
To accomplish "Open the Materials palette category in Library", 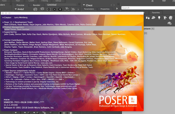I will pos(171,18).
